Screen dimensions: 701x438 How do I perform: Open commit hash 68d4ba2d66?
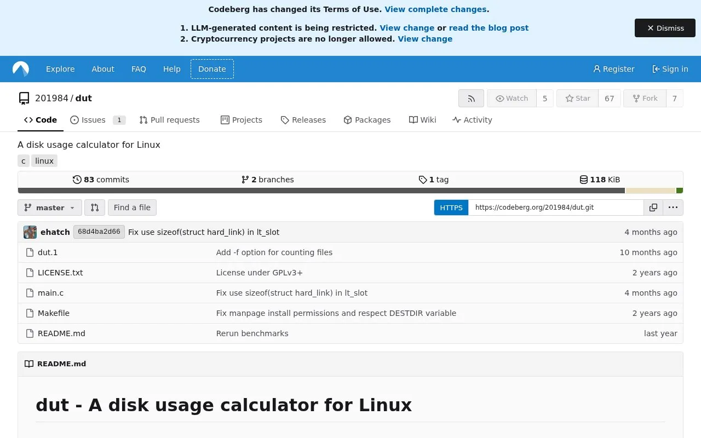99,232
